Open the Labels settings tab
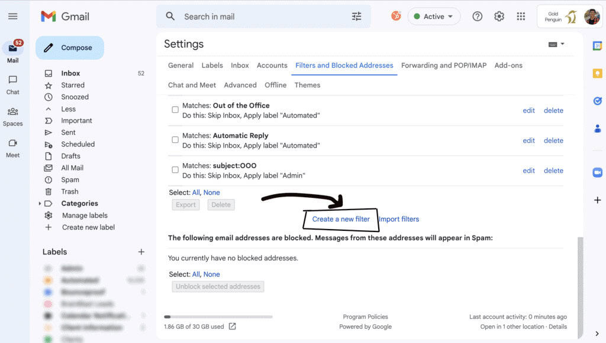The height and width of the screenshot is (343, 606). [212, 66]
